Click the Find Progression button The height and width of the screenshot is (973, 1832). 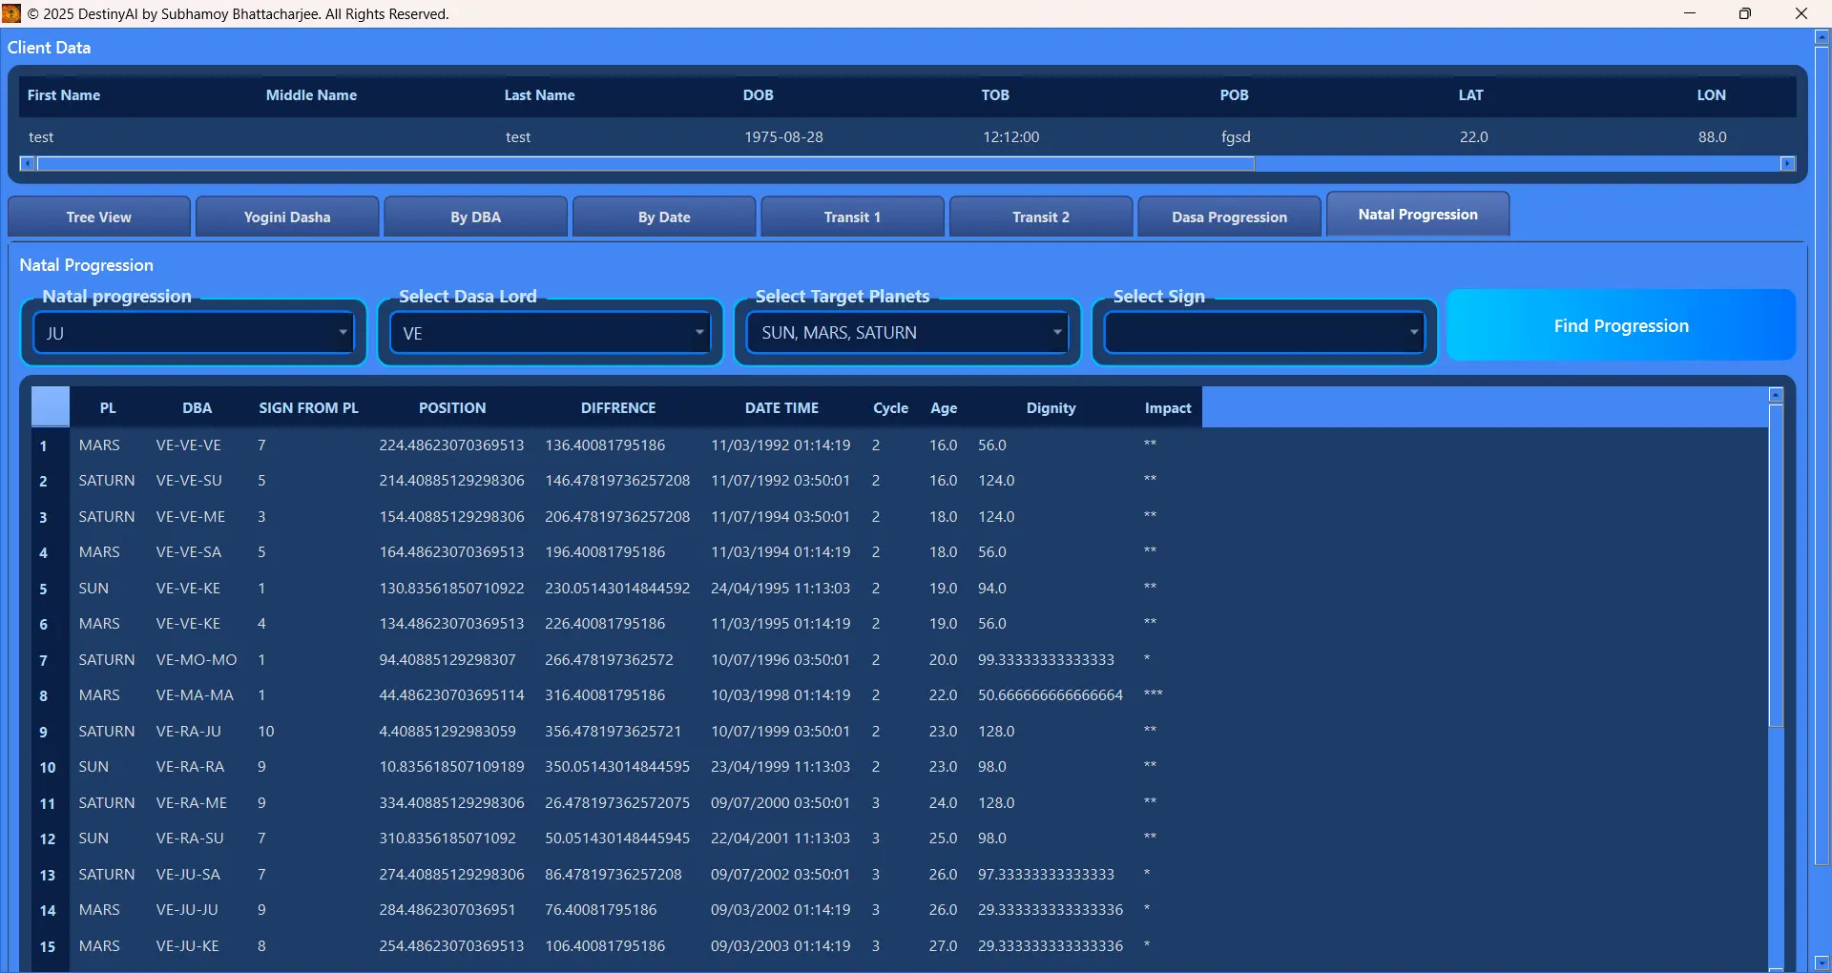1620,325
